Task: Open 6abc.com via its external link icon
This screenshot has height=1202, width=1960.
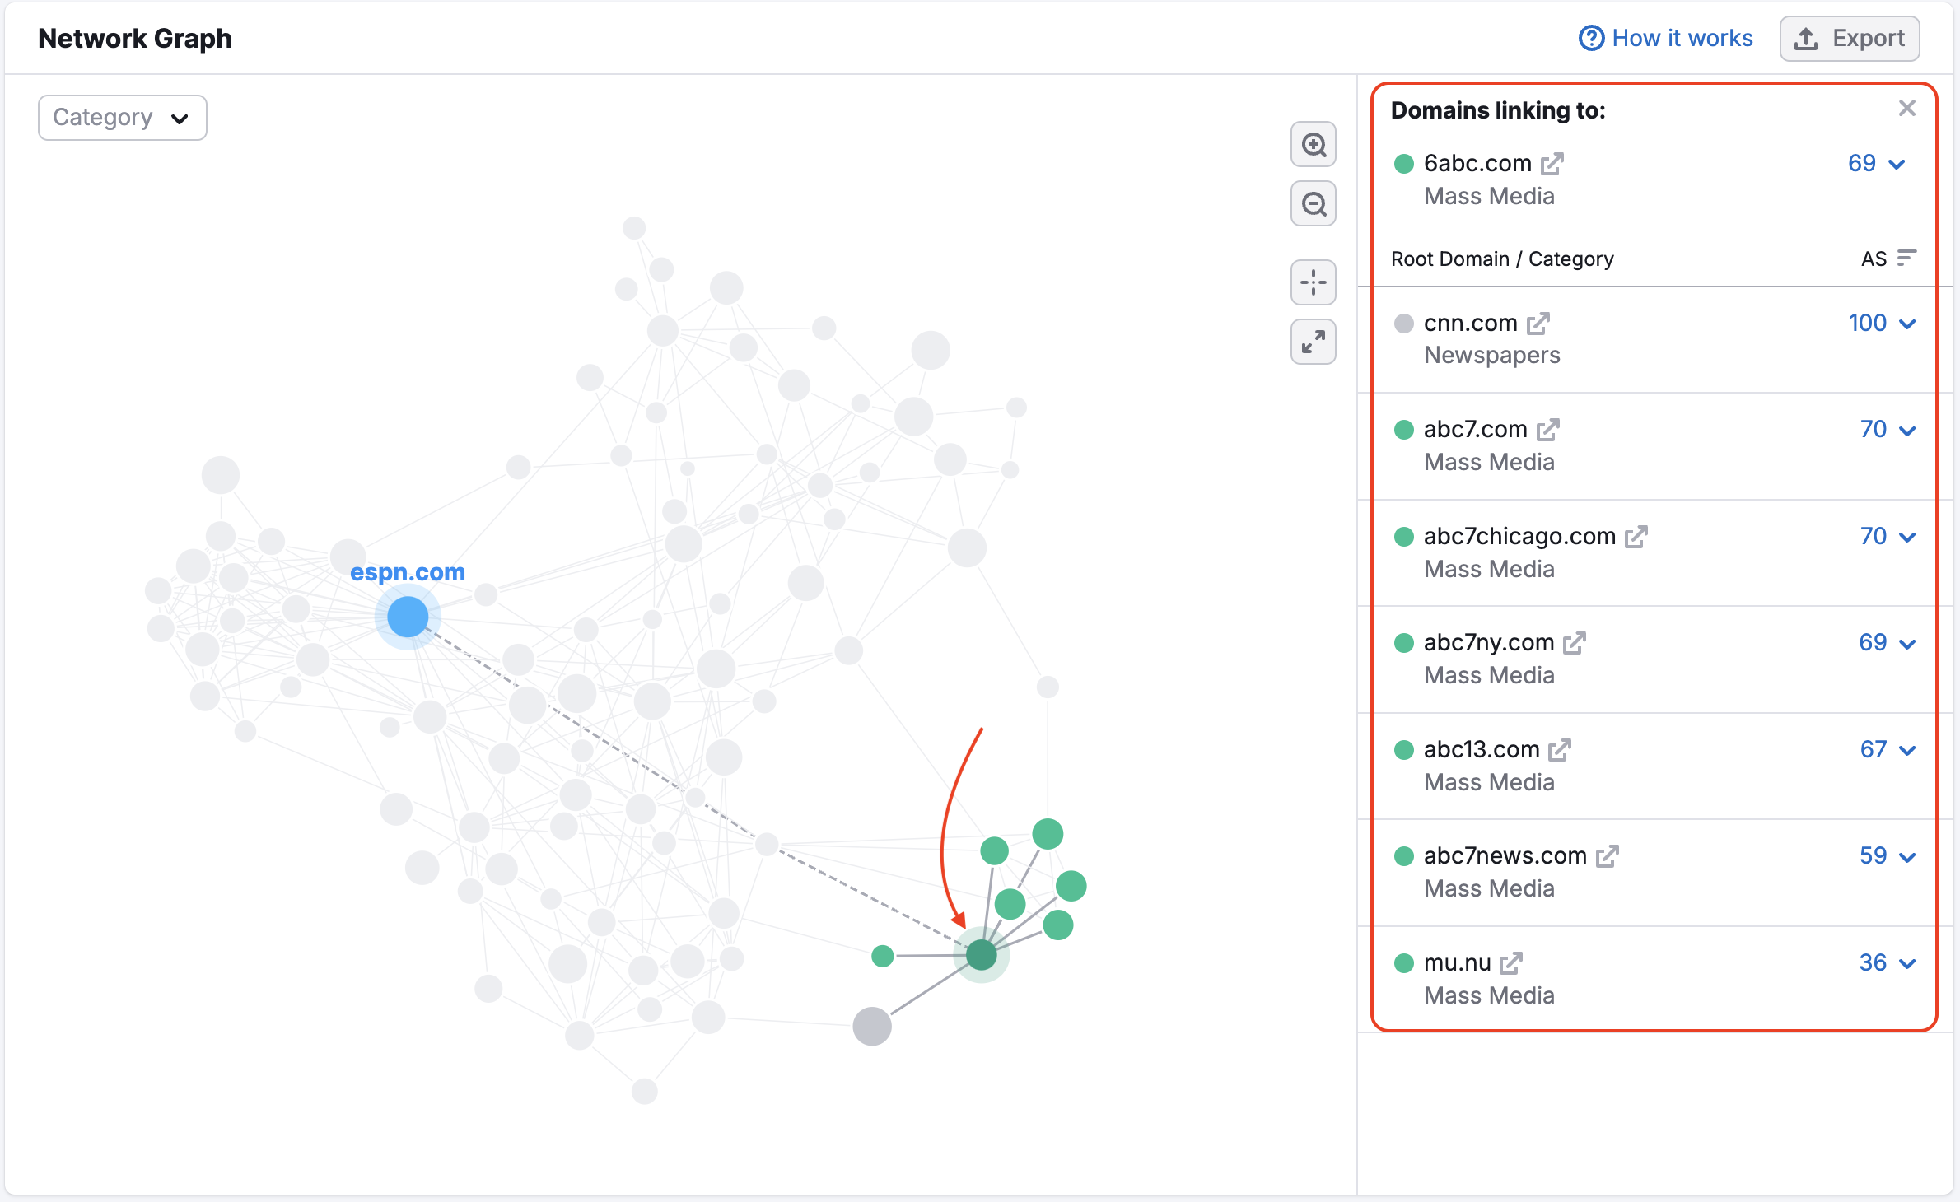Action: 1553,163
